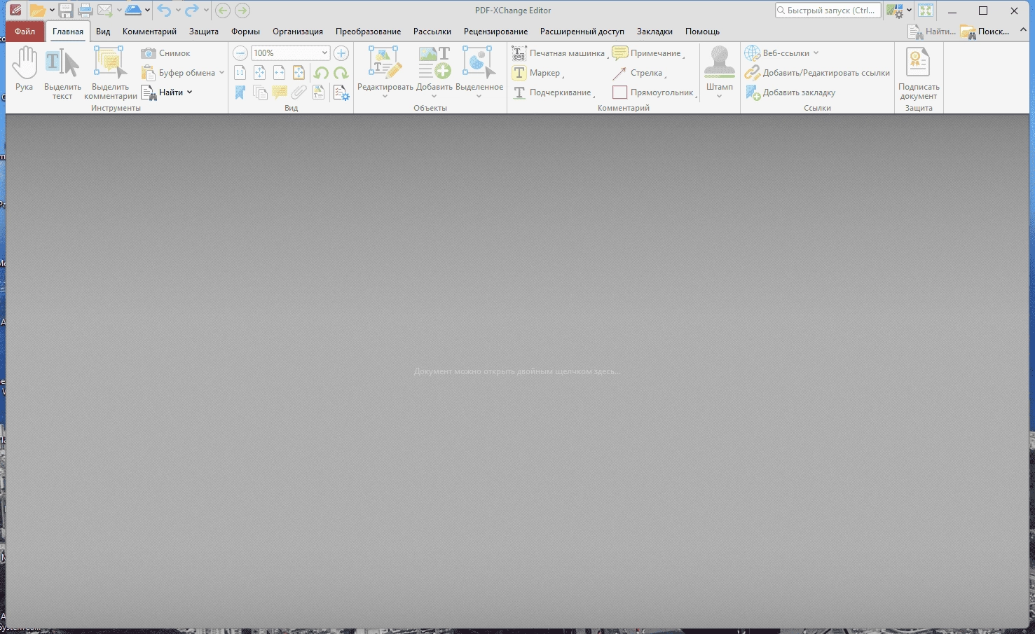Select the Маркер highlight tool

(537, 73)
